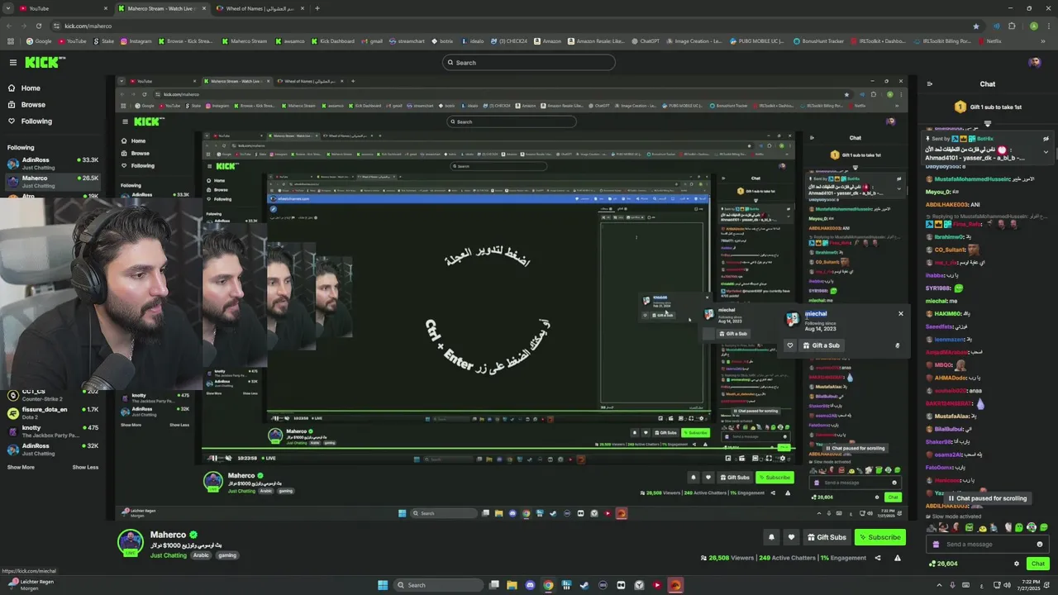Click Show More under recommended channels
The height and width of the screenshot is (595, 1058).
pos(21,467)
